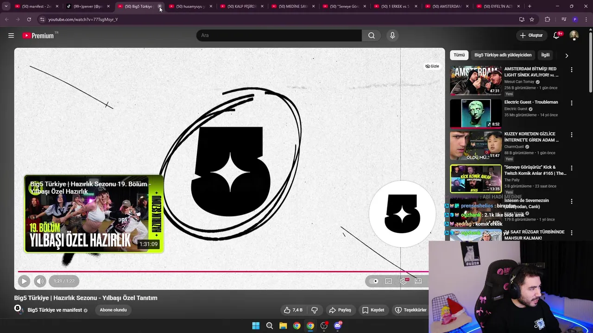Screen dimensions: 593x333
Task: Open Big5 Türkiye ve manifest channel
Action: (x=55, y=310)
